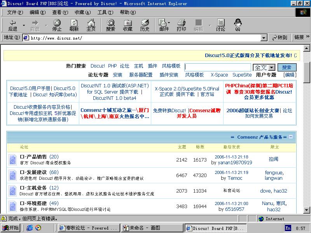
Task: Open Favorites (收藏) toolbar icon
Action: 128,25
